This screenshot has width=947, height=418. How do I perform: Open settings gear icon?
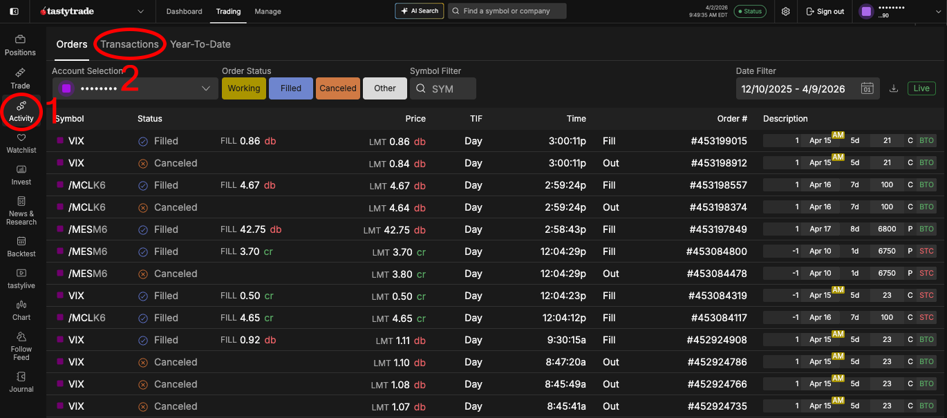click(x=786, y=11)
